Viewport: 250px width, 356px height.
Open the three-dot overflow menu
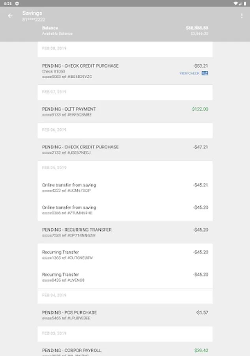(242, 16)
